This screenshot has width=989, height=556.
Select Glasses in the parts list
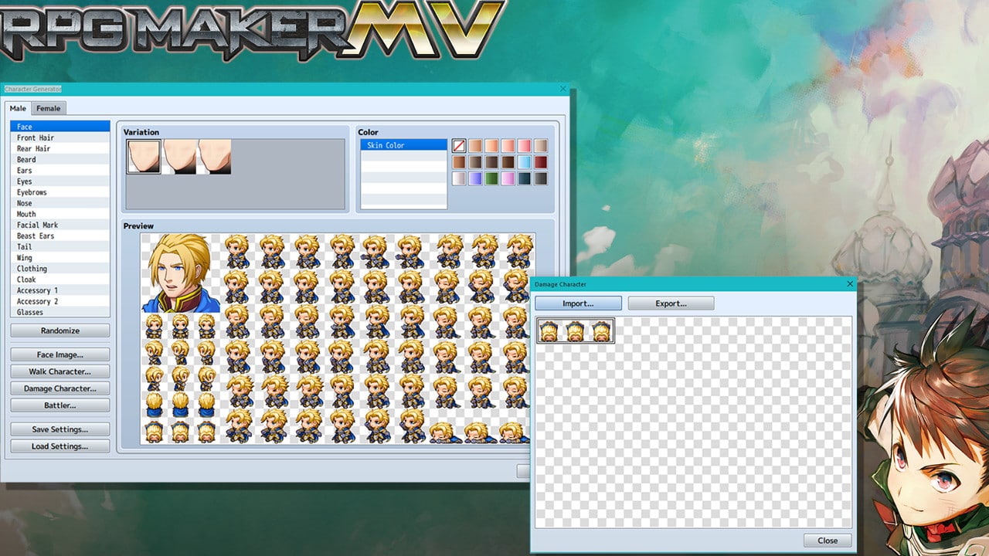tap(60, 312)
